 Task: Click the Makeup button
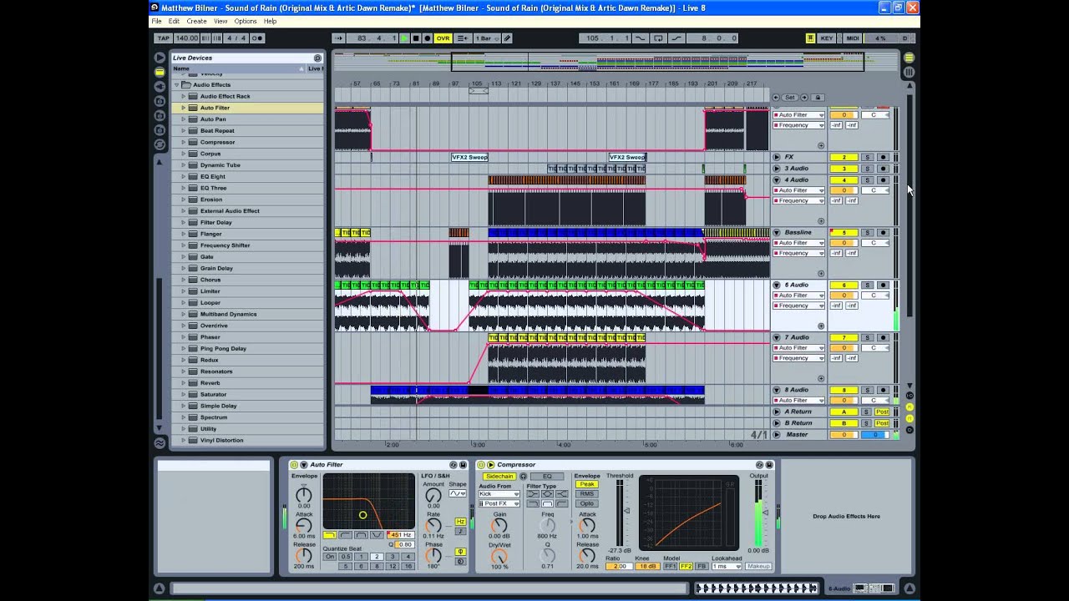[758, 566]
